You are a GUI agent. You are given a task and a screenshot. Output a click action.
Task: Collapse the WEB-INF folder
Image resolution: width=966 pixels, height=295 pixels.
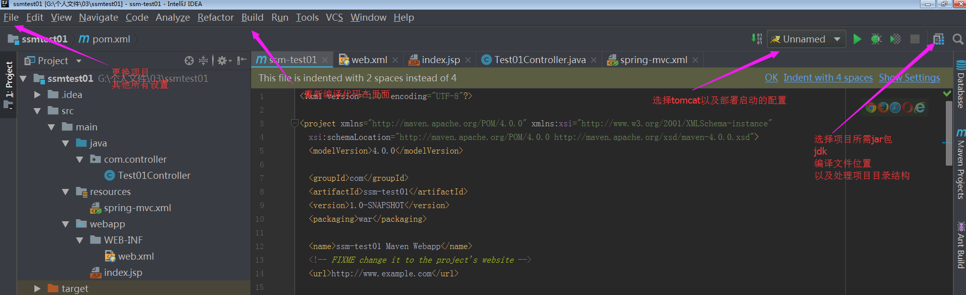(79, 240)
